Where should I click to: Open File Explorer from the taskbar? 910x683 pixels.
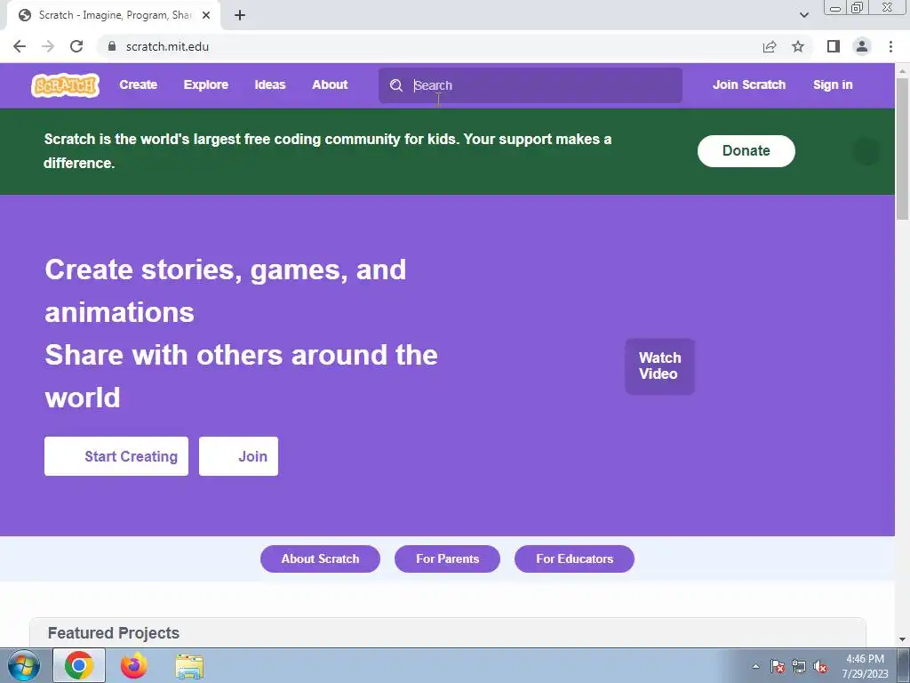click(x=190, y=665)
